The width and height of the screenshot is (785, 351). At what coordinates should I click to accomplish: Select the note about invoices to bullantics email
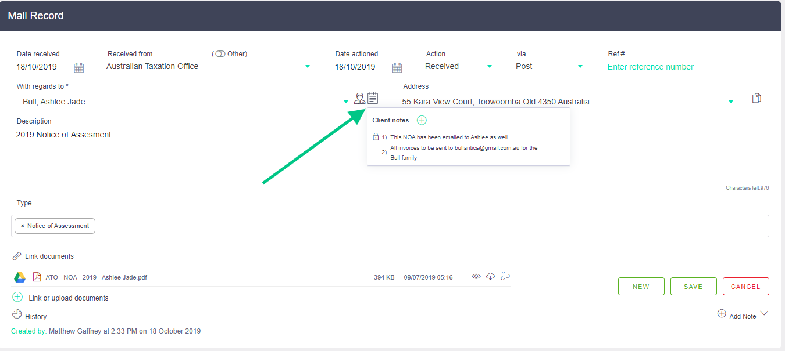pyautogui.click(x=464, y=153)
